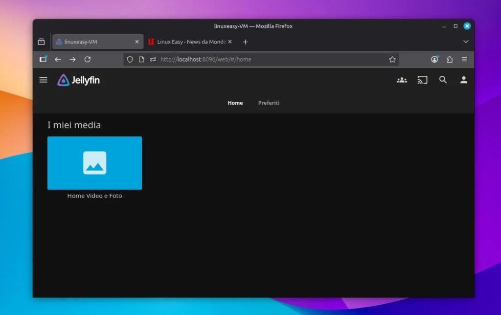Viewport: 501px width, 315px height.
Task: Open Firefox extensions puzzle icon
Action: coord(449,59)
